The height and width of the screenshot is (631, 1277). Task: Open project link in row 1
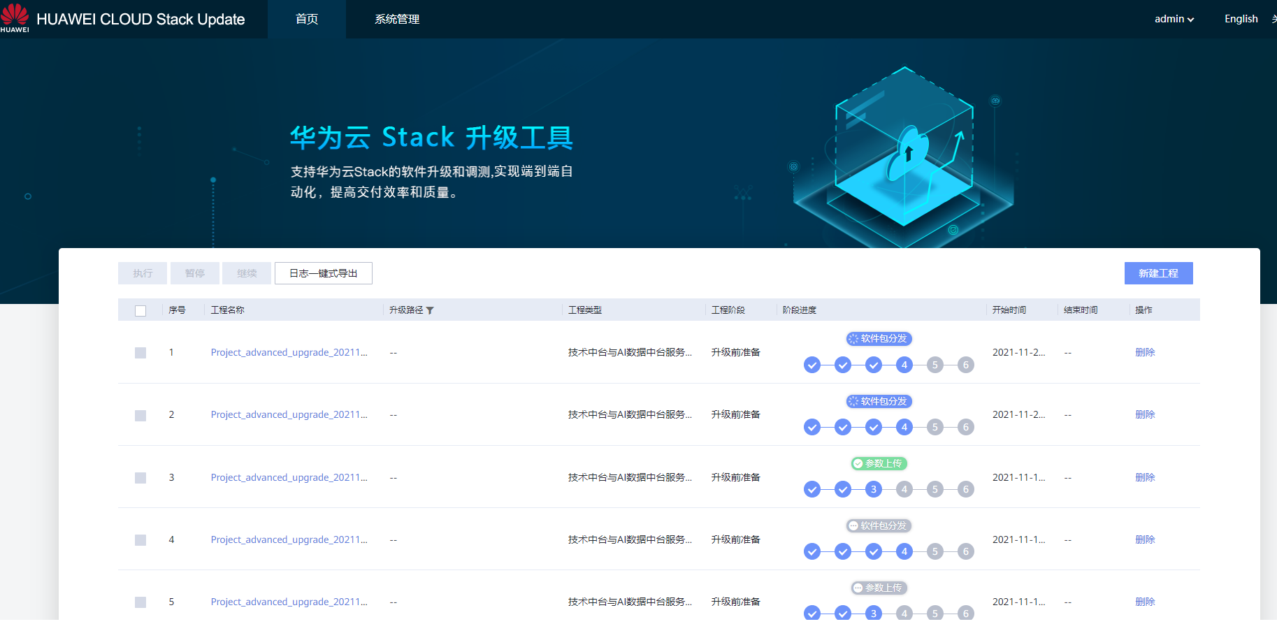click(289, 352)
